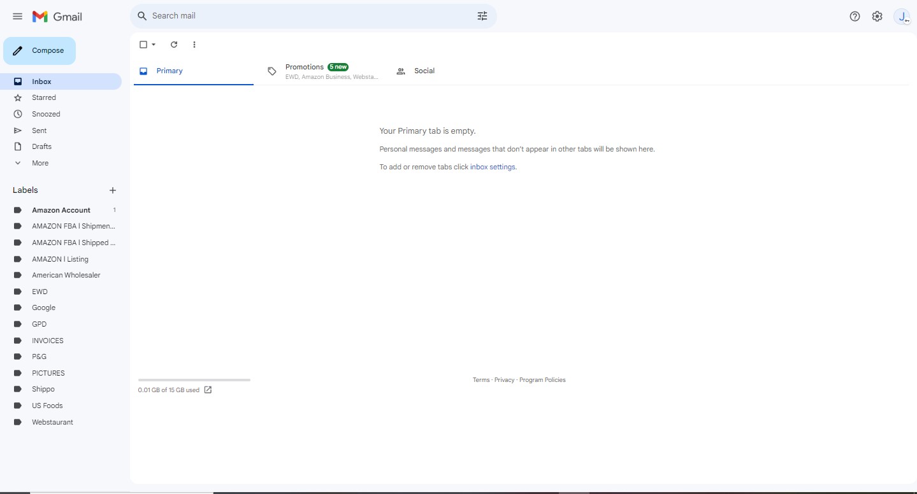
Task: Open the More options three-dot menu
Action: 194,45
